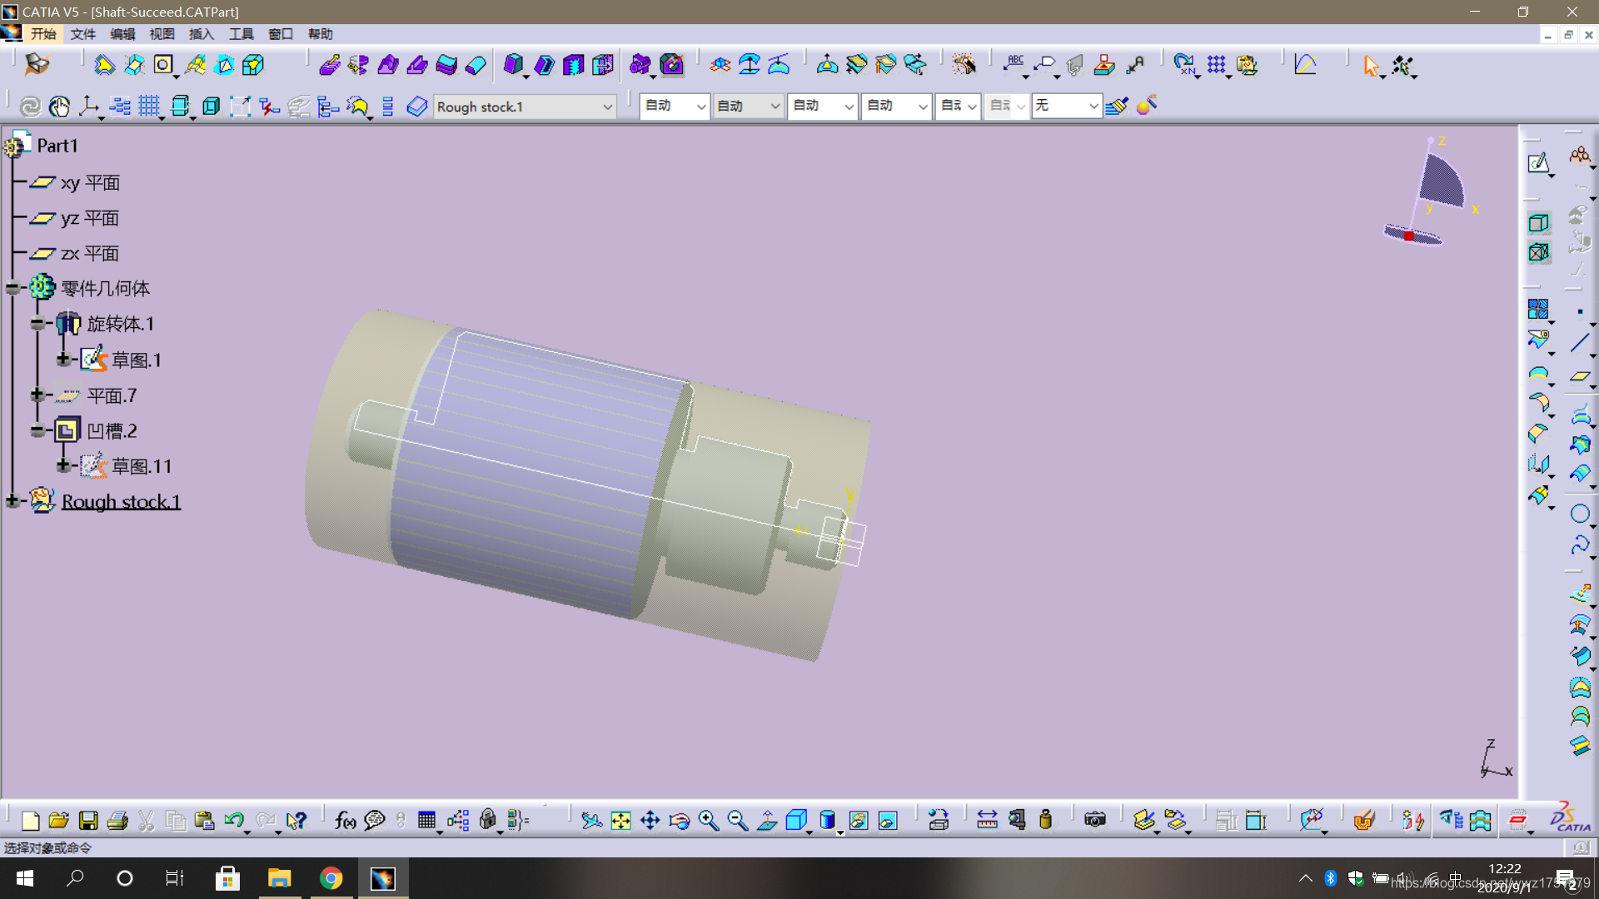Image resolution: width=1599 pixels, height=899 pixels.
Task: Open Chrome from the taskbar
Action: pyautogui.click(x=331, y=878)
